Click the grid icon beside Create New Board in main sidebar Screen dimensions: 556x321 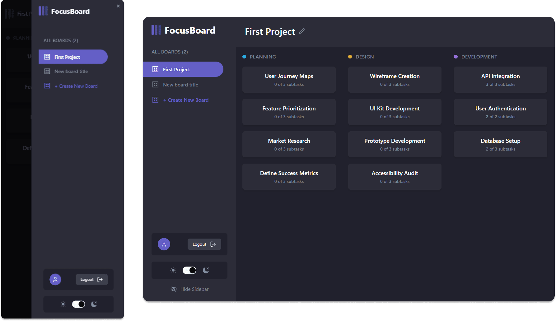click(155, 100)
